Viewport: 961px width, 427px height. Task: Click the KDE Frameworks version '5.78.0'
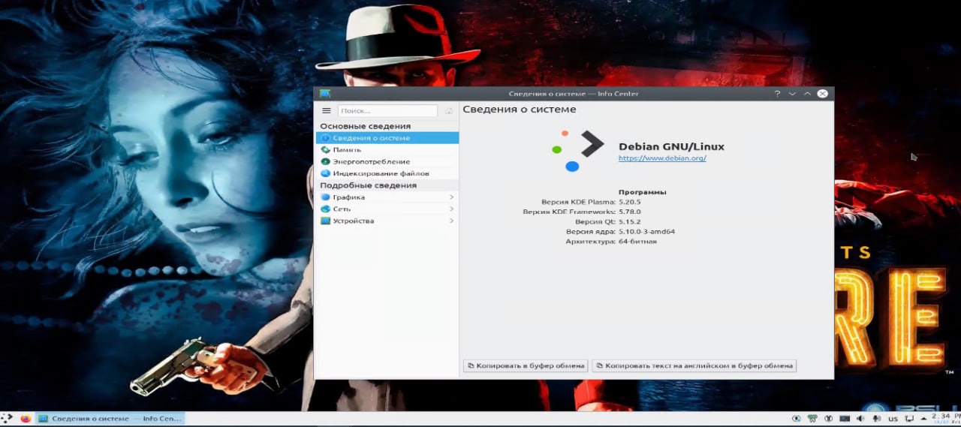(630, 212)
